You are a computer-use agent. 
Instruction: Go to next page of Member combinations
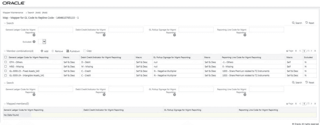[x=311, y=51]
